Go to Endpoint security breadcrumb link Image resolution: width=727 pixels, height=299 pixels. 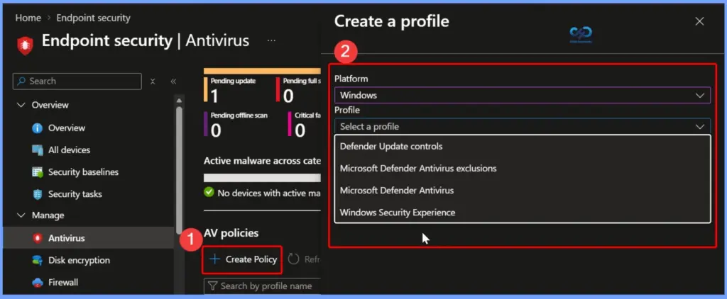coord(93,18)
